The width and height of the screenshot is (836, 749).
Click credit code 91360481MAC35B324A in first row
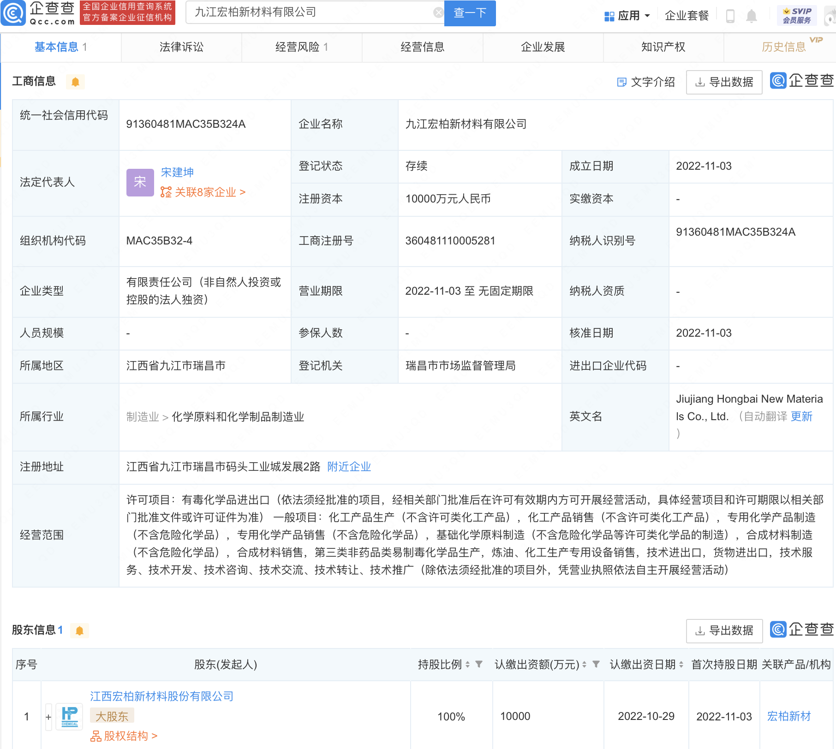(186, 124)
